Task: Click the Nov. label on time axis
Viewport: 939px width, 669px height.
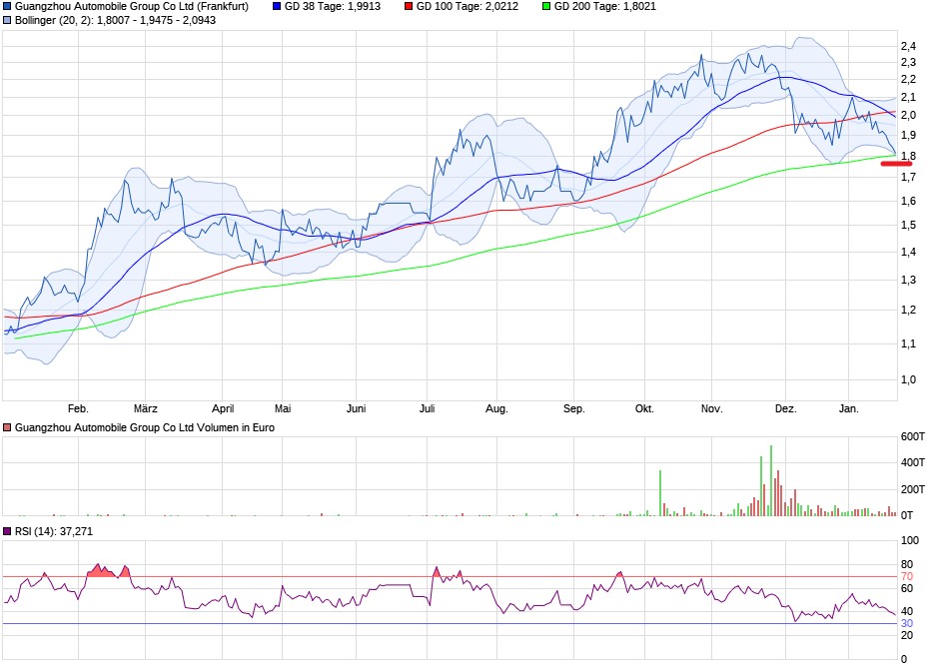Action: tap(711, 408)
